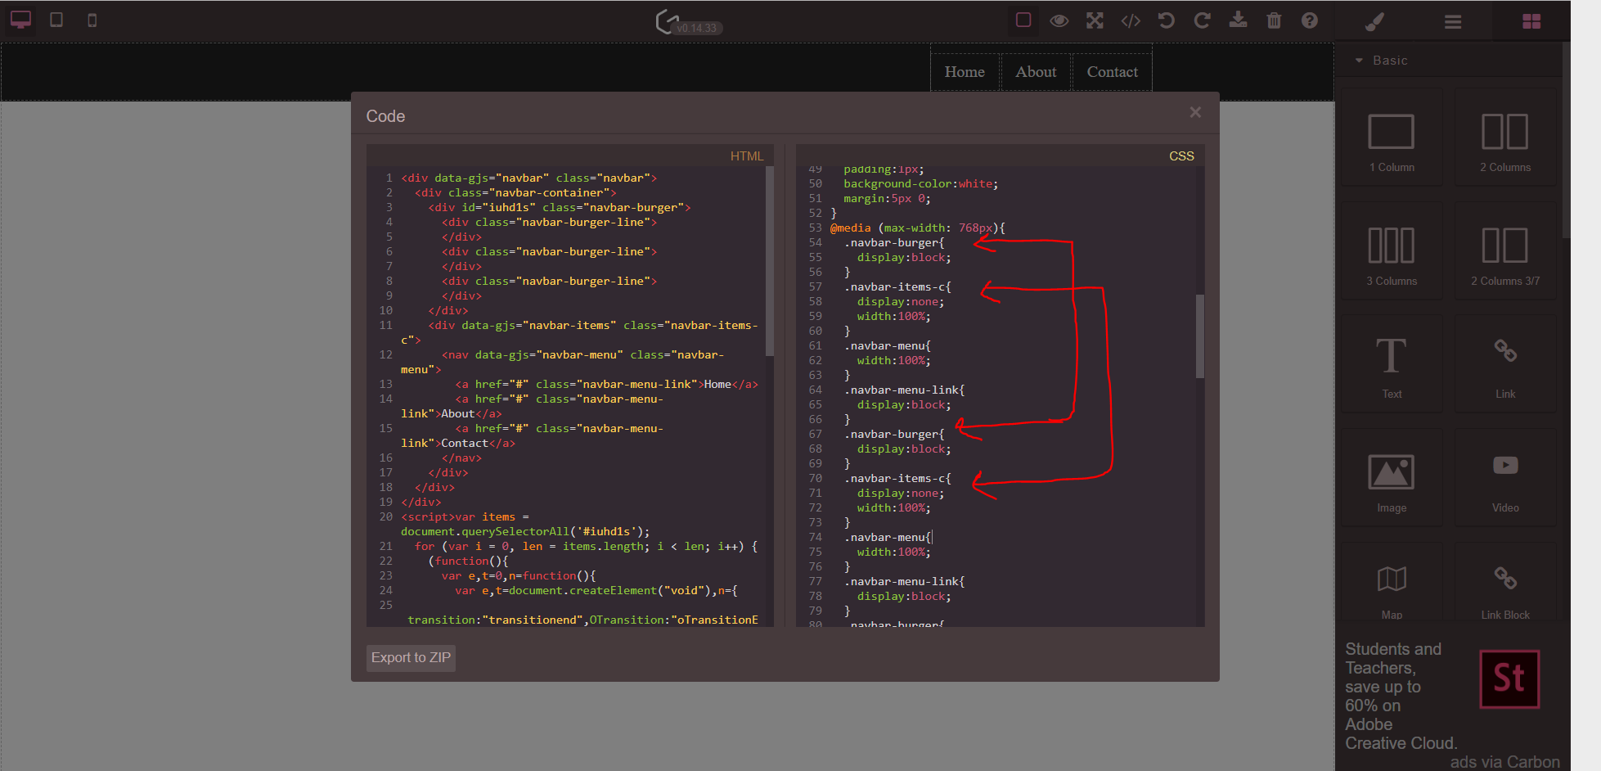Switch to tablet device view
The image size is (1601, 771).
[56, 20]
